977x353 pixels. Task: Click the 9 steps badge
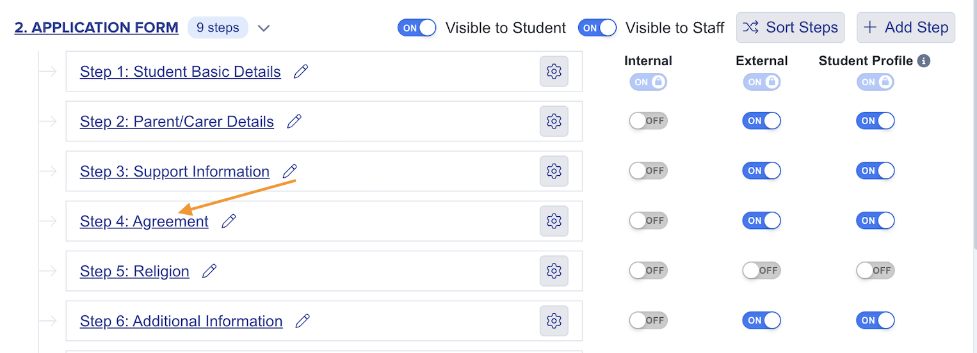coord(218,28)
